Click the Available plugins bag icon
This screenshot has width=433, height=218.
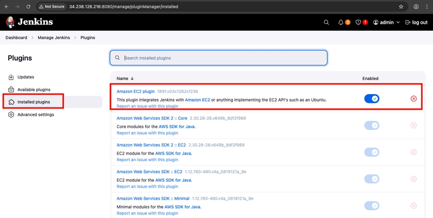11,90
